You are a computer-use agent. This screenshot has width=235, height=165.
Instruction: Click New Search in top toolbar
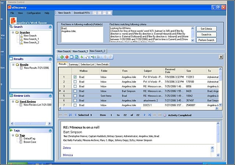64,13
